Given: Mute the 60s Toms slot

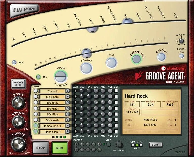Looking at the screenshot, I should (36, 102).
